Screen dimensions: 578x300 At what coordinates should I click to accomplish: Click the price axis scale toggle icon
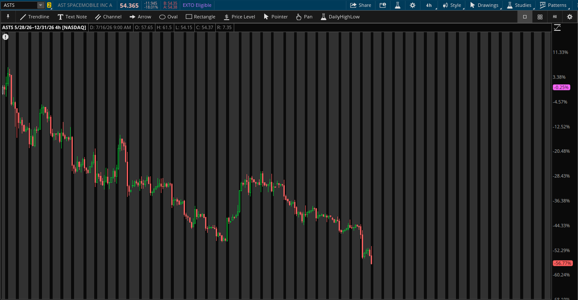tap(557, 27)
